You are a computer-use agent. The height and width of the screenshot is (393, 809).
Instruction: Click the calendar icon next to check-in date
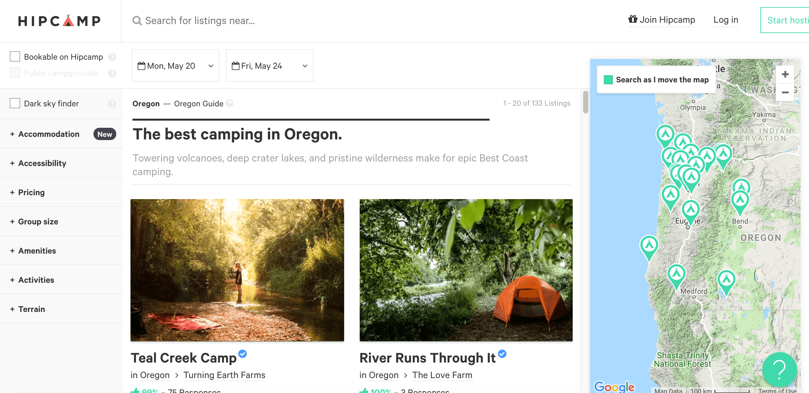click(x=142, y=65)
